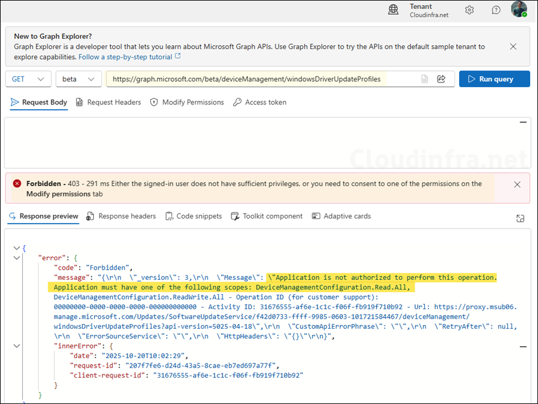Expand the response preview panel icon
Viewport: 538px width, 404px height.
point(520,218)
